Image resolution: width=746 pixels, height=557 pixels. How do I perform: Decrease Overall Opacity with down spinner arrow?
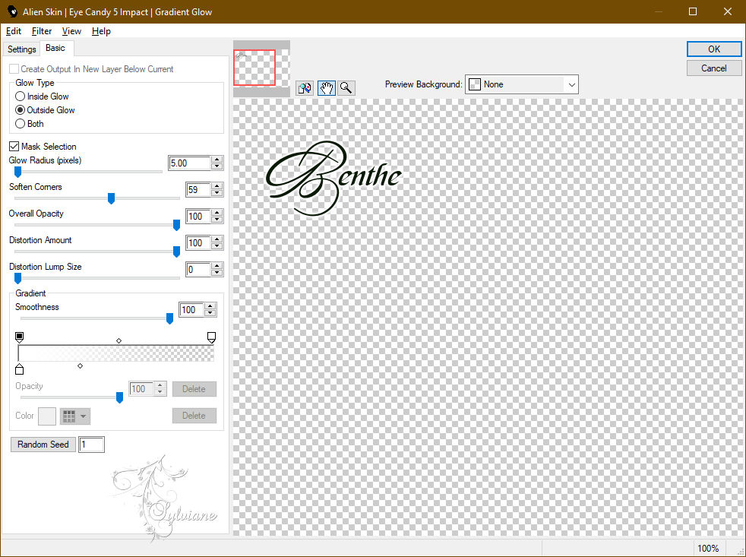point(217,220)
